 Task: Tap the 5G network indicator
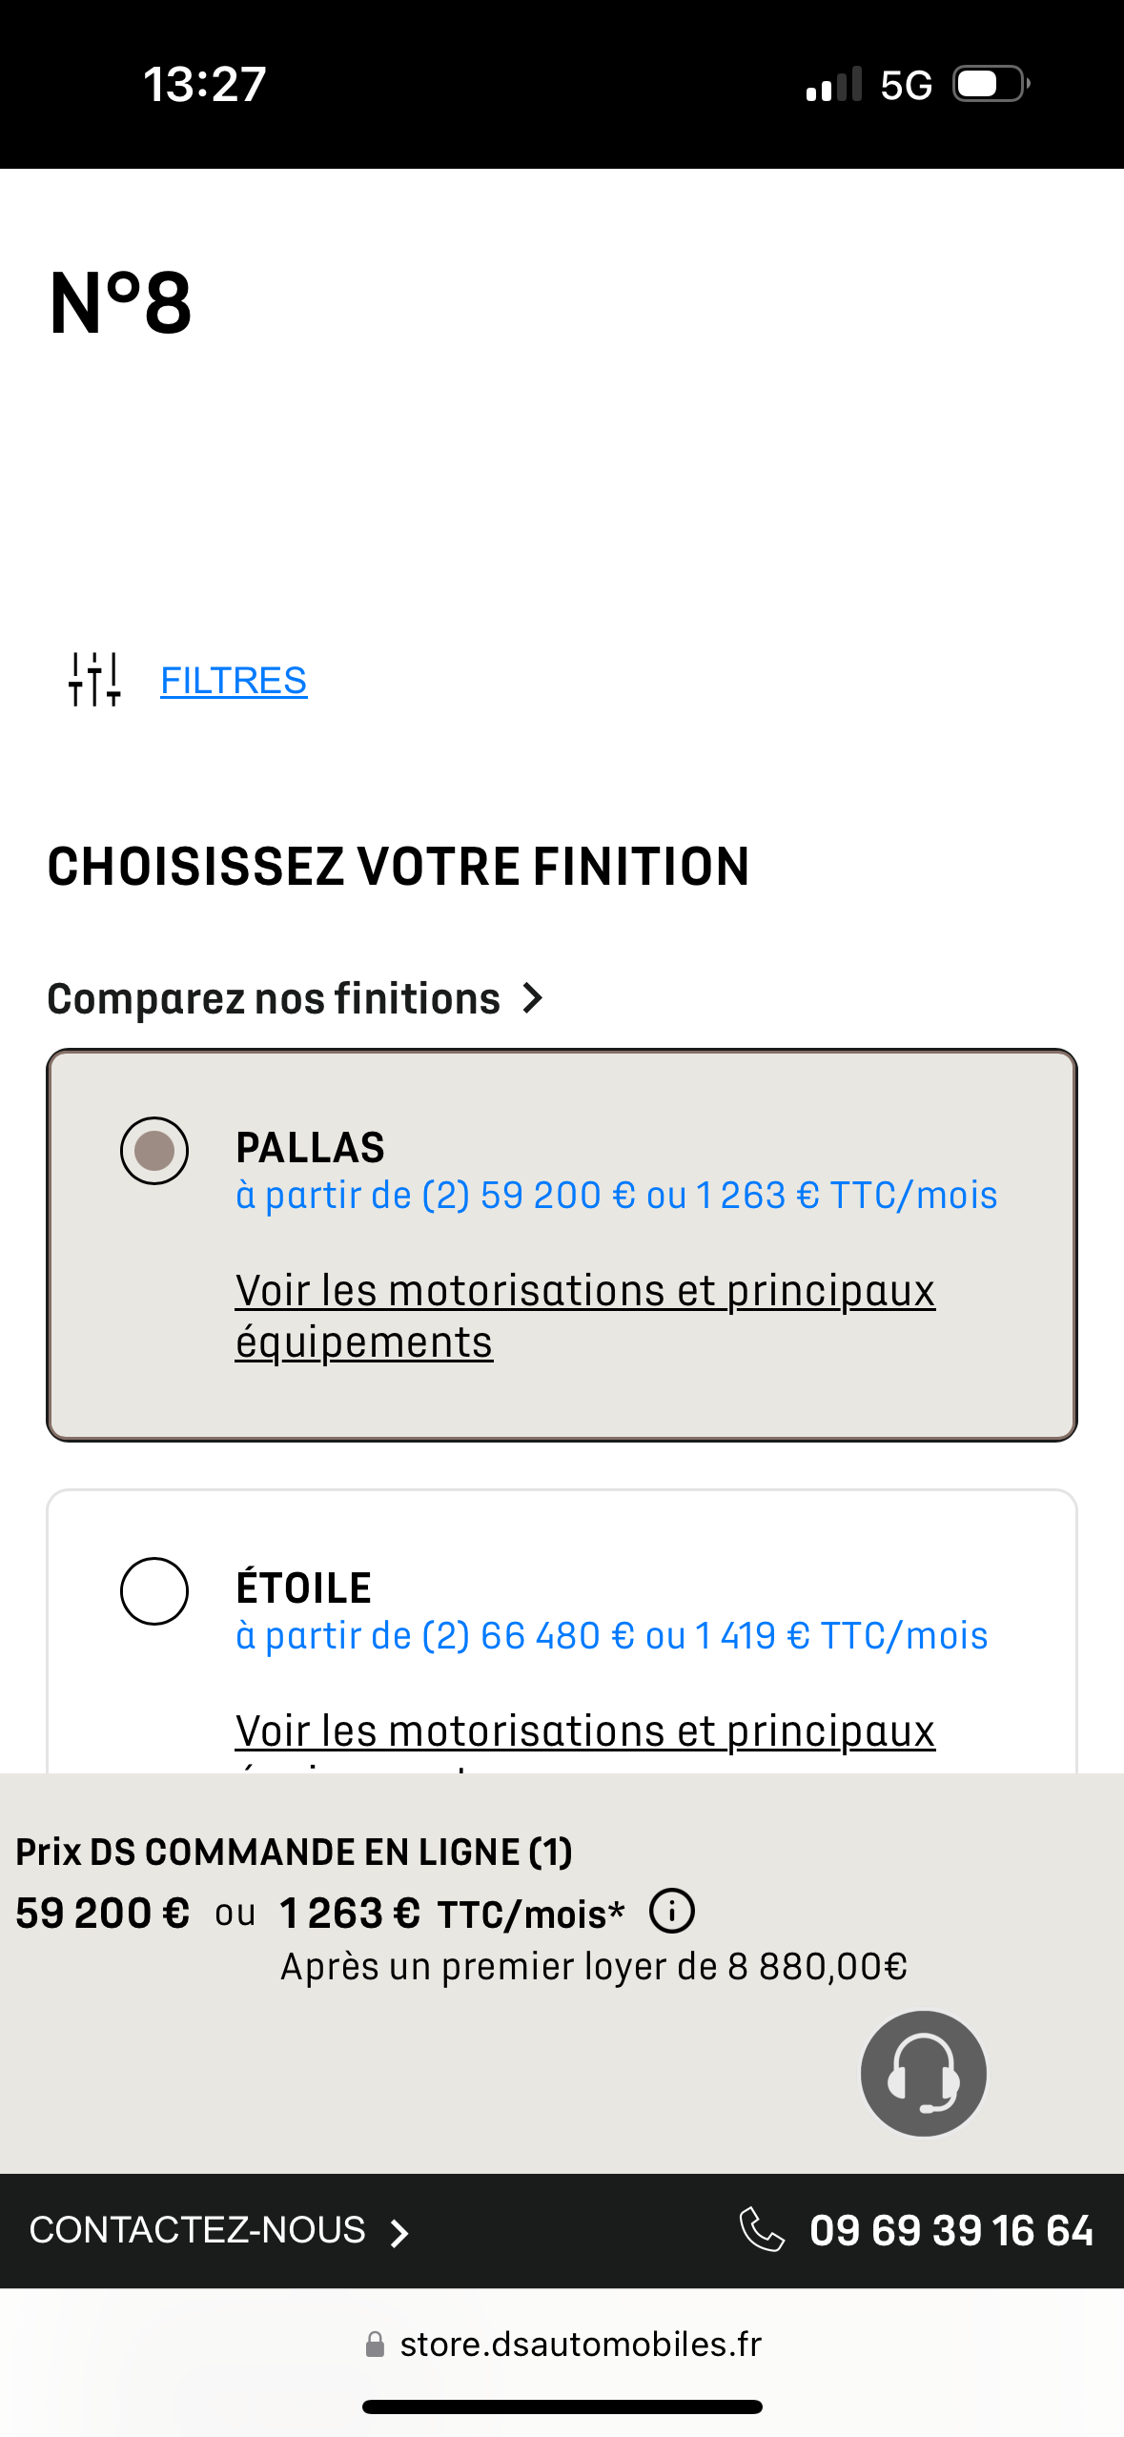(906, 86)
